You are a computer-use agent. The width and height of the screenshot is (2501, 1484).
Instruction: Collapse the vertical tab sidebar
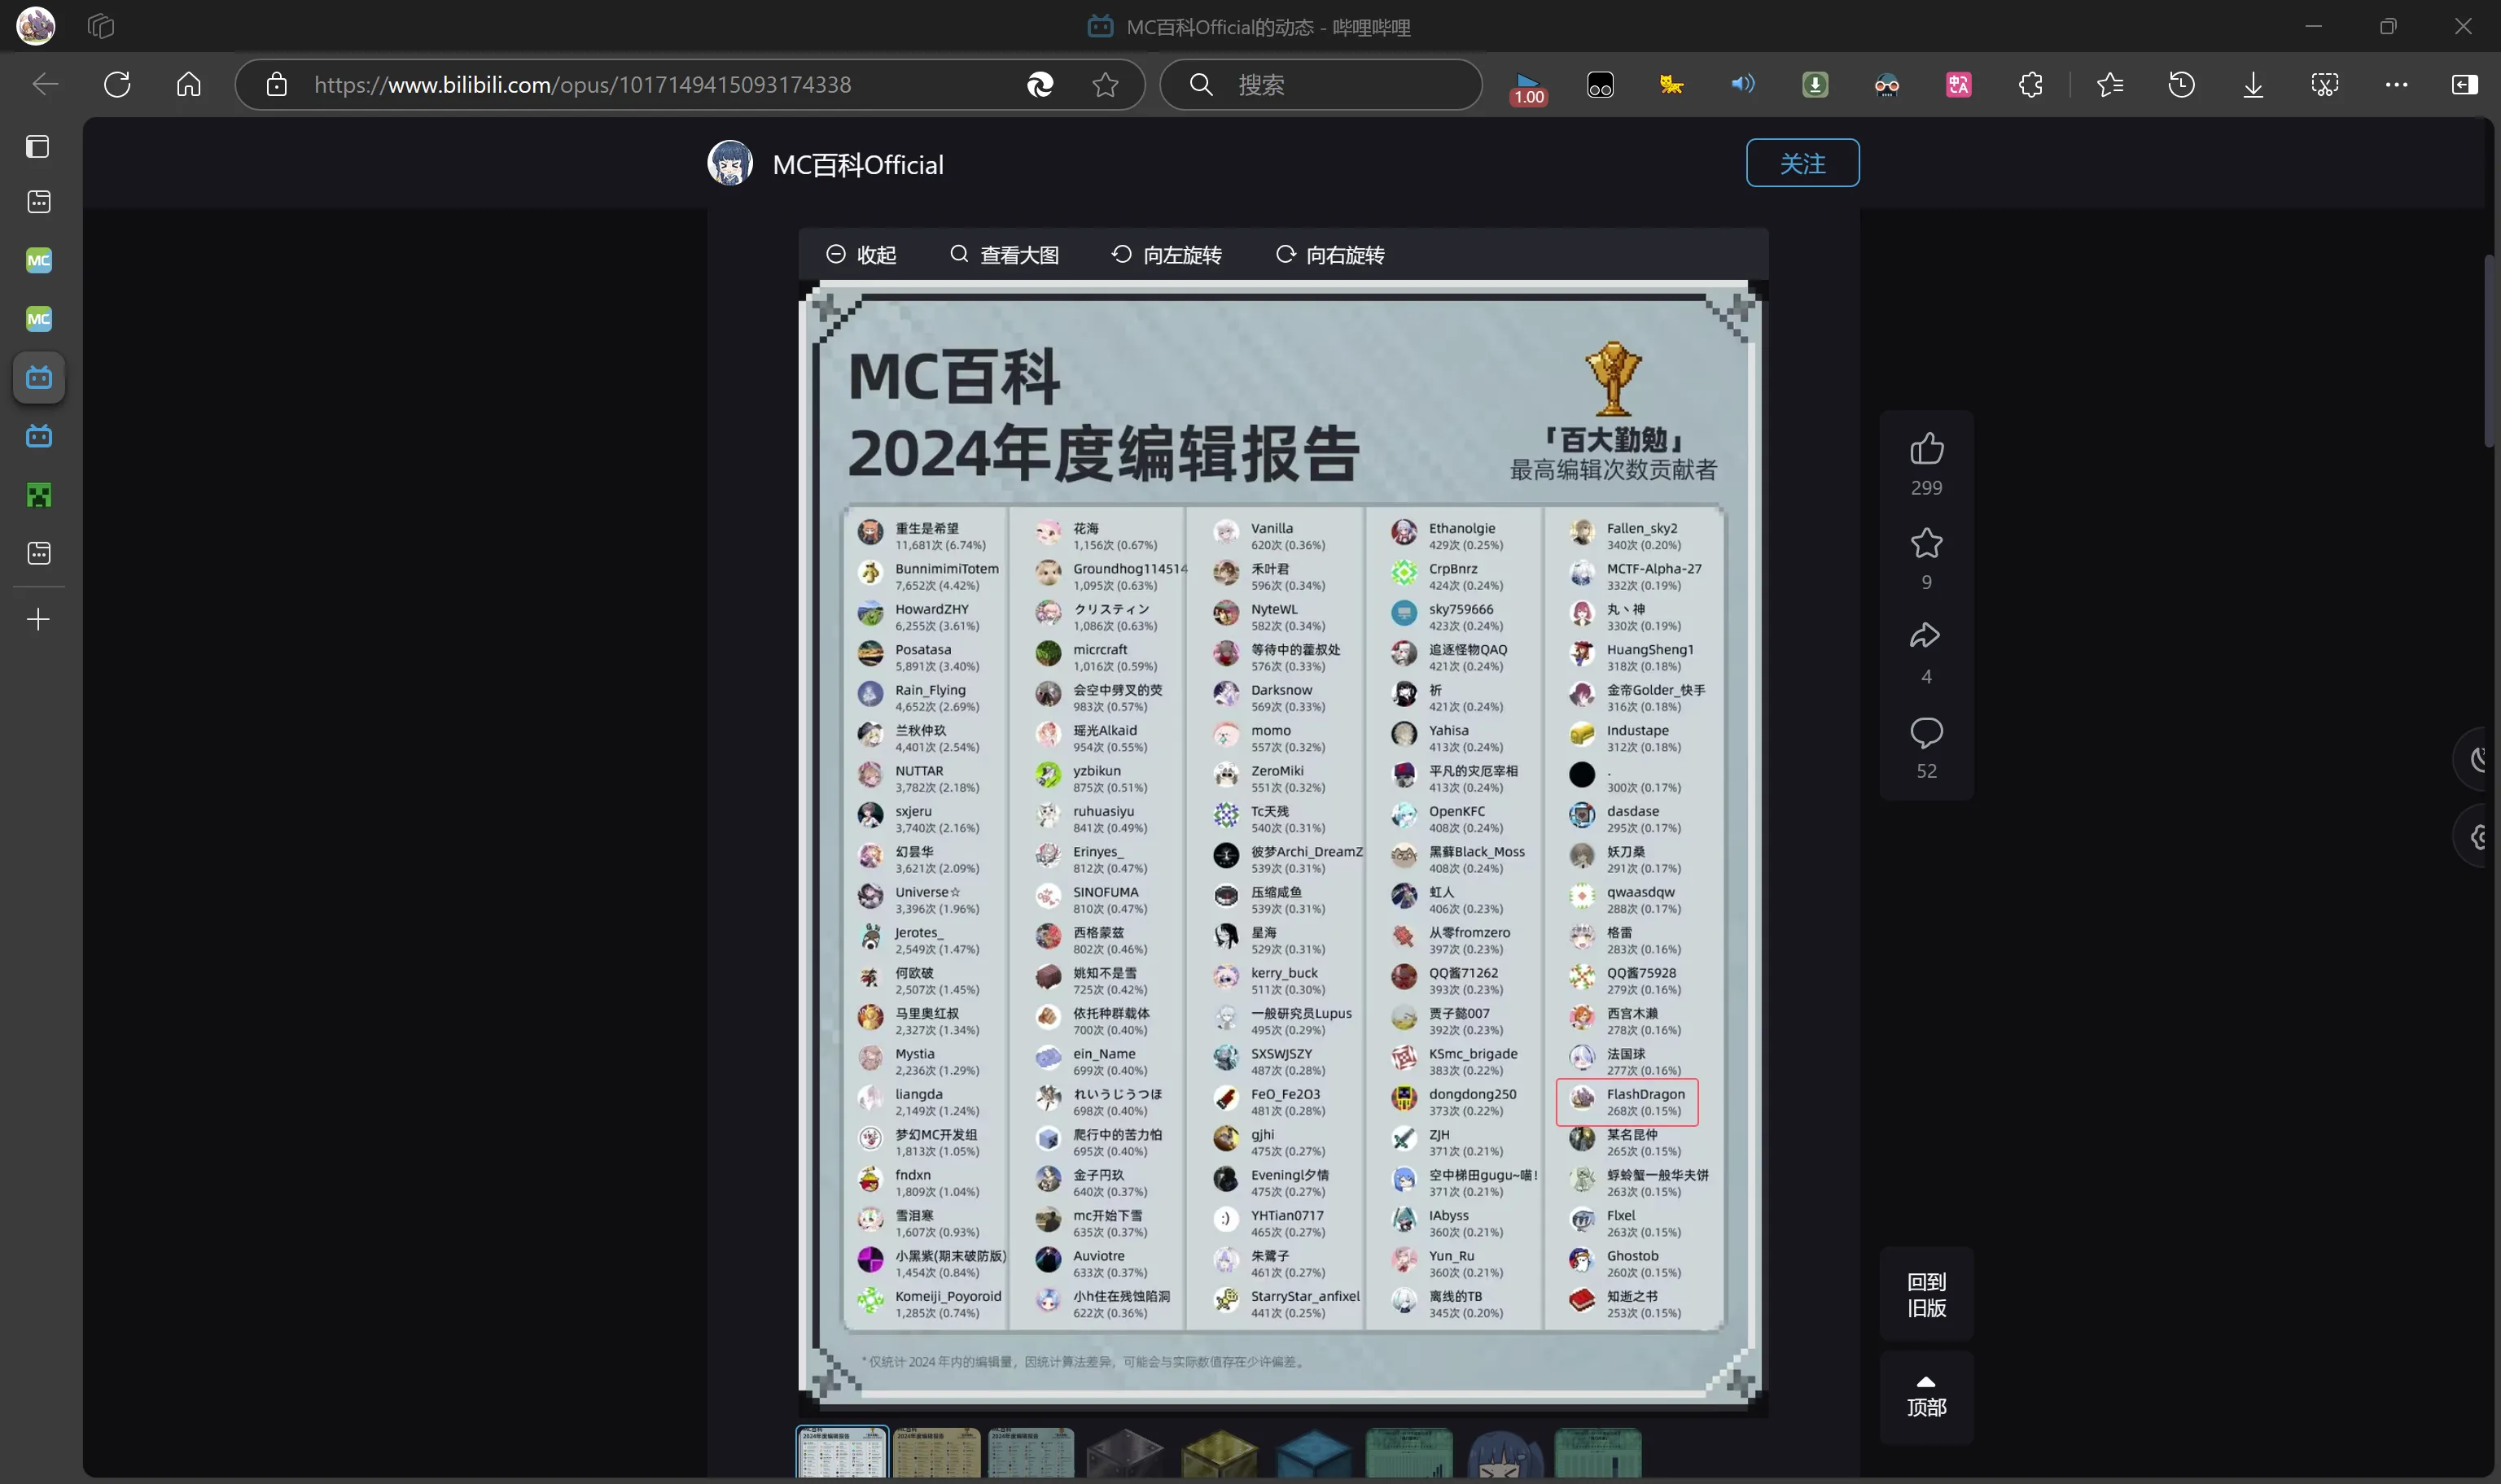click(2464, 84)
